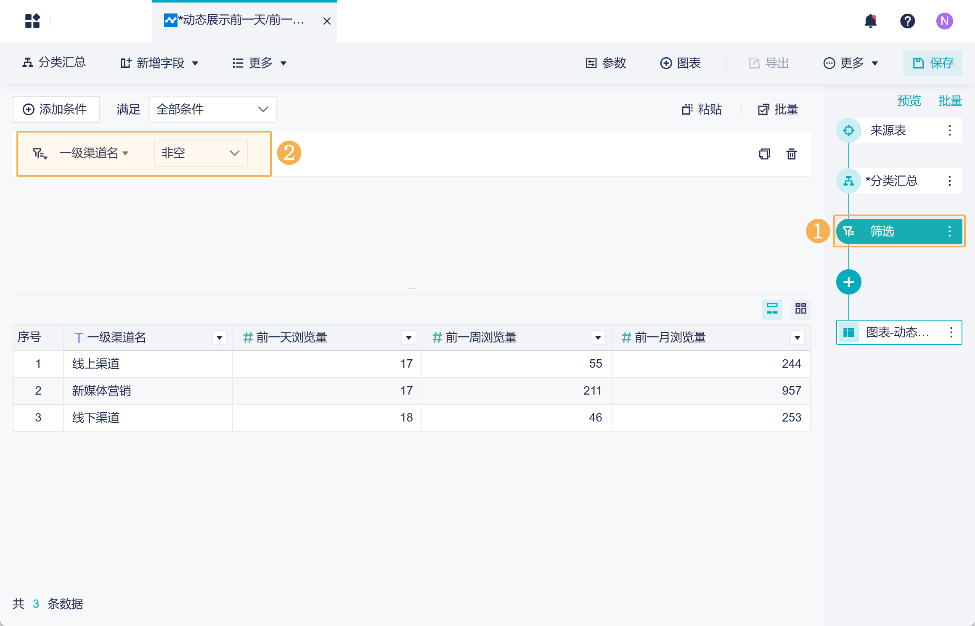Click the notification bell icon
Screen dimensions: 975x626
[870, 21]
